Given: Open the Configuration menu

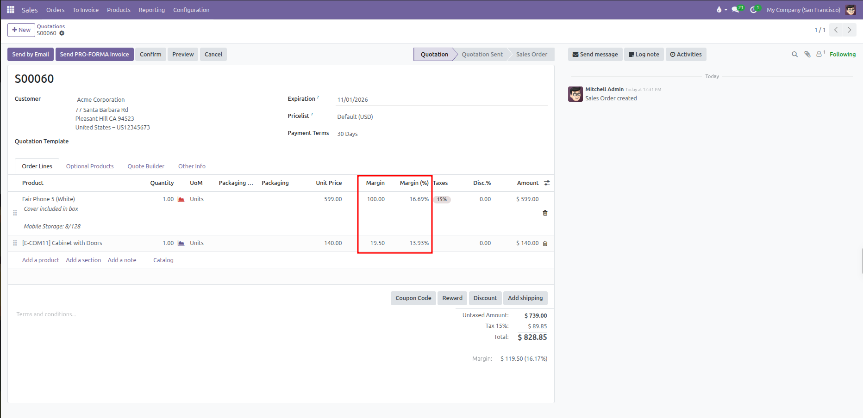Looking at the screenshot, I should [x=191, y=10].
